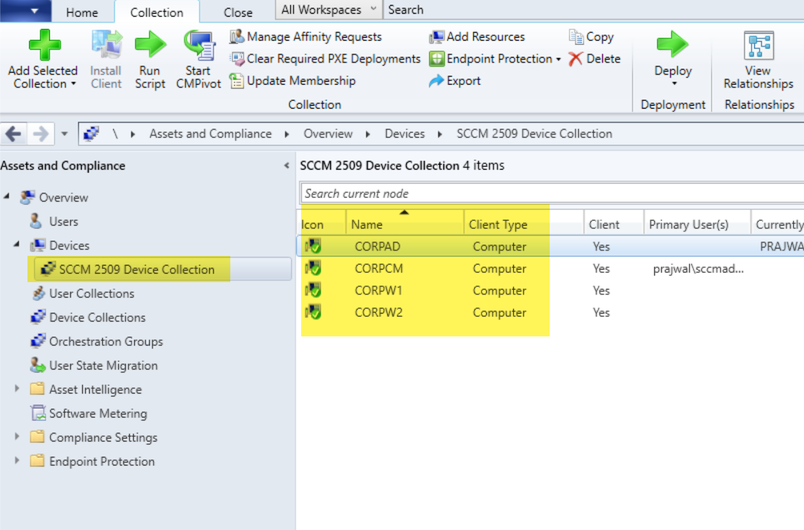Collapse the Assets and Compliance navigation pane
The image size is (804, 530).
click(287, 166)
